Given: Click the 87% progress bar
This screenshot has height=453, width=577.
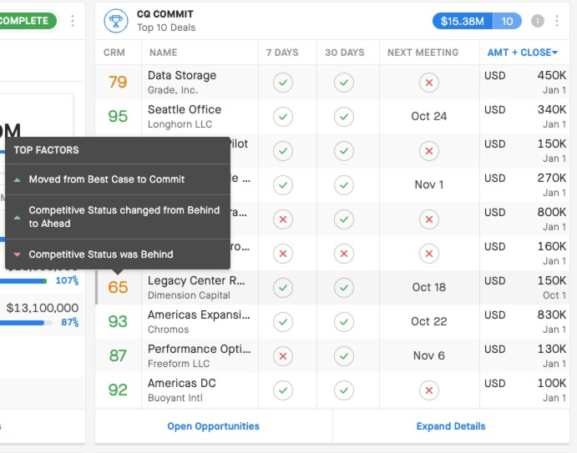Looking at the screenshot, I should point(26,323).
